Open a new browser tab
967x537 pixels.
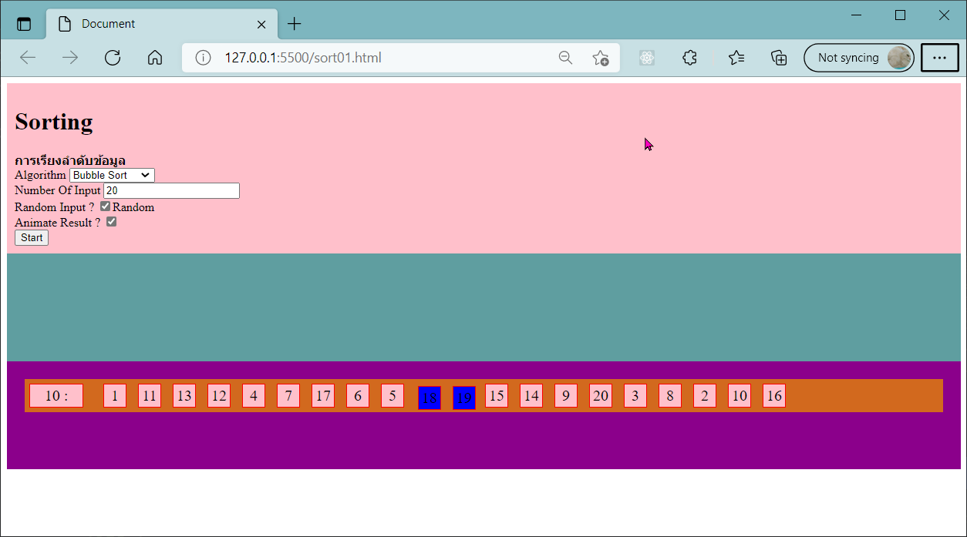point(294,24)
